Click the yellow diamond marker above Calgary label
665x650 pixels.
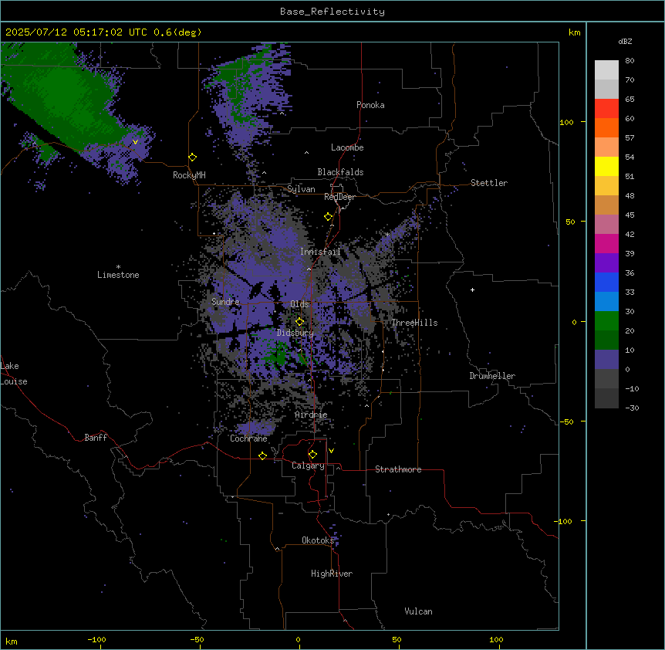(312, 455)
